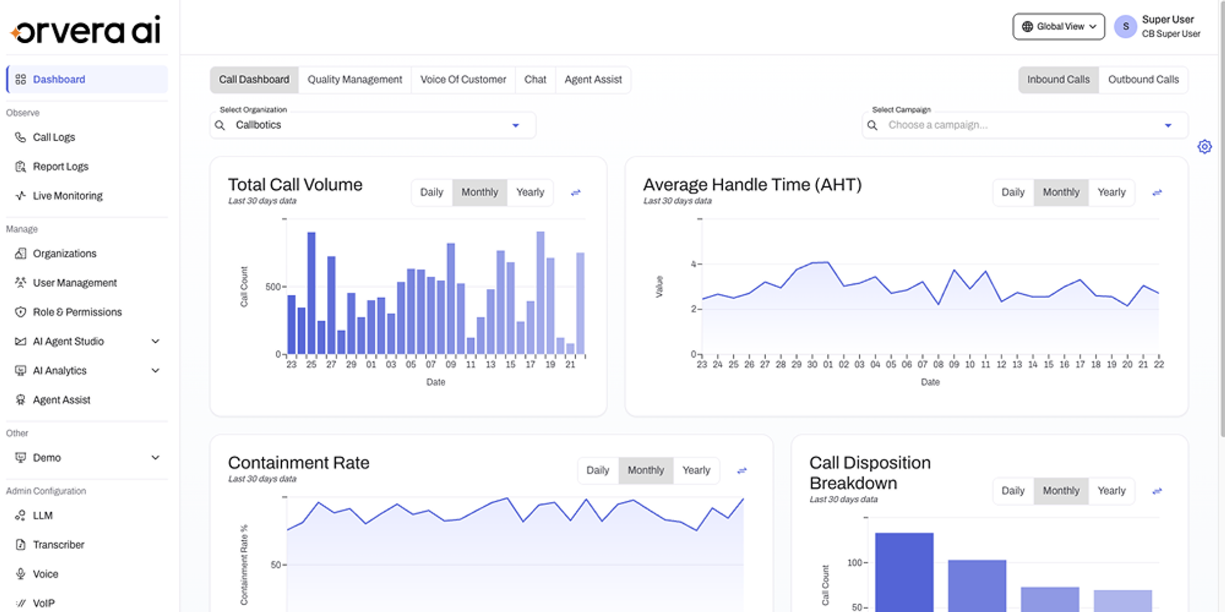Expand the AI Analytics menu chevron

pos(155,370)
